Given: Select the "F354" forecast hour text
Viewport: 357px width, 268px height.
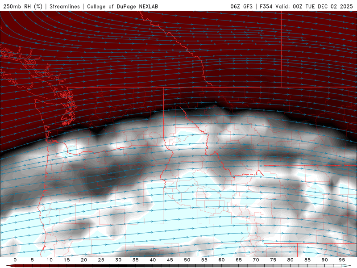Looking at the screenshot, I should [x=266, y=6].
